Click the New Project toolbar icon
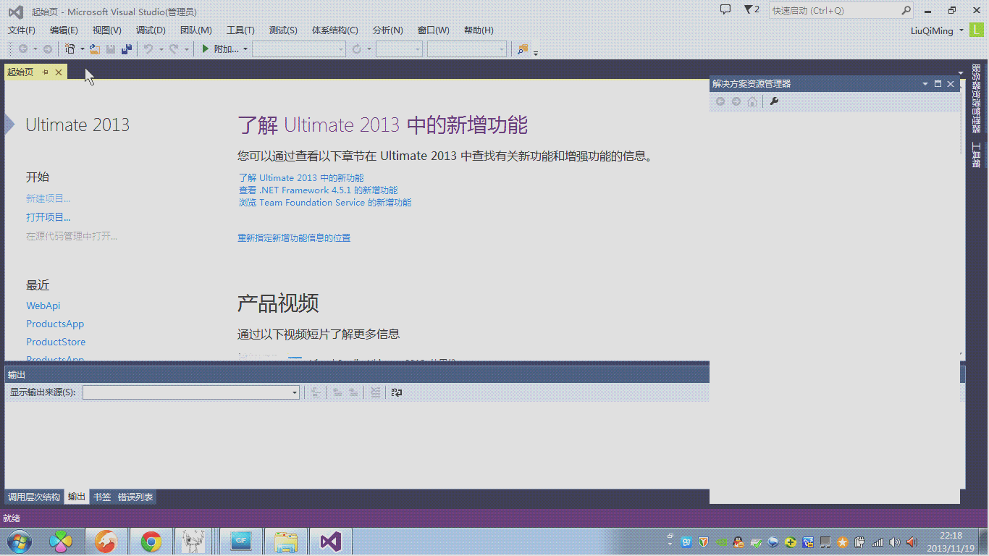The height and width of the screenshot is (556, 989). (x=70, y=49)
